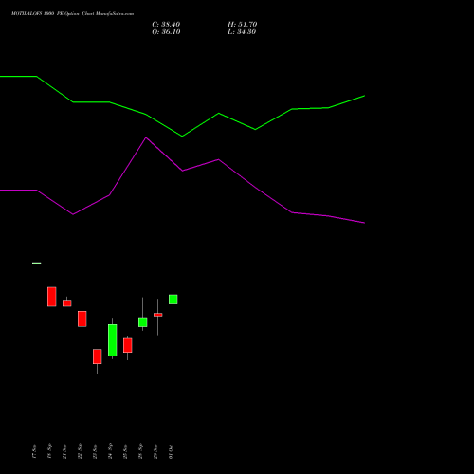Click the red candlestick for 22 Sep
This screenshot has height=474, width=474.
tap(82, 319)
